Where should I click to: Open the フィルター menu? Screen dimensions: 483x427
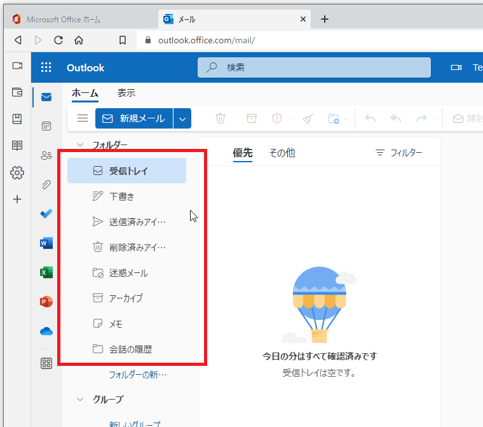(398, 153)
